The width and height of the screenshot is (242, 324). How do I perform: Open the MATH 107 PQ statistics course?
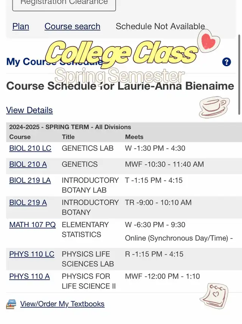33,224
